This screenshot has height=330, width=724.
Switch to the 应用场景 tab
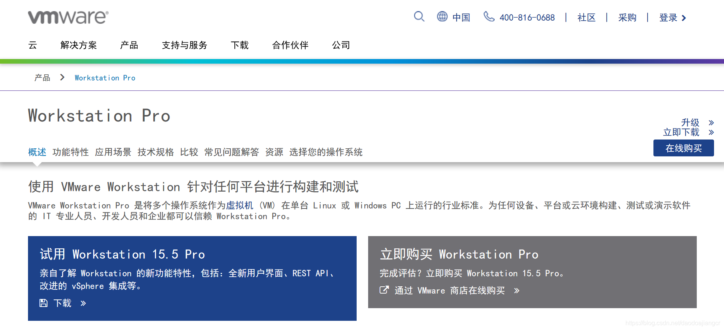pyautogui.click(x=113, y=152)
